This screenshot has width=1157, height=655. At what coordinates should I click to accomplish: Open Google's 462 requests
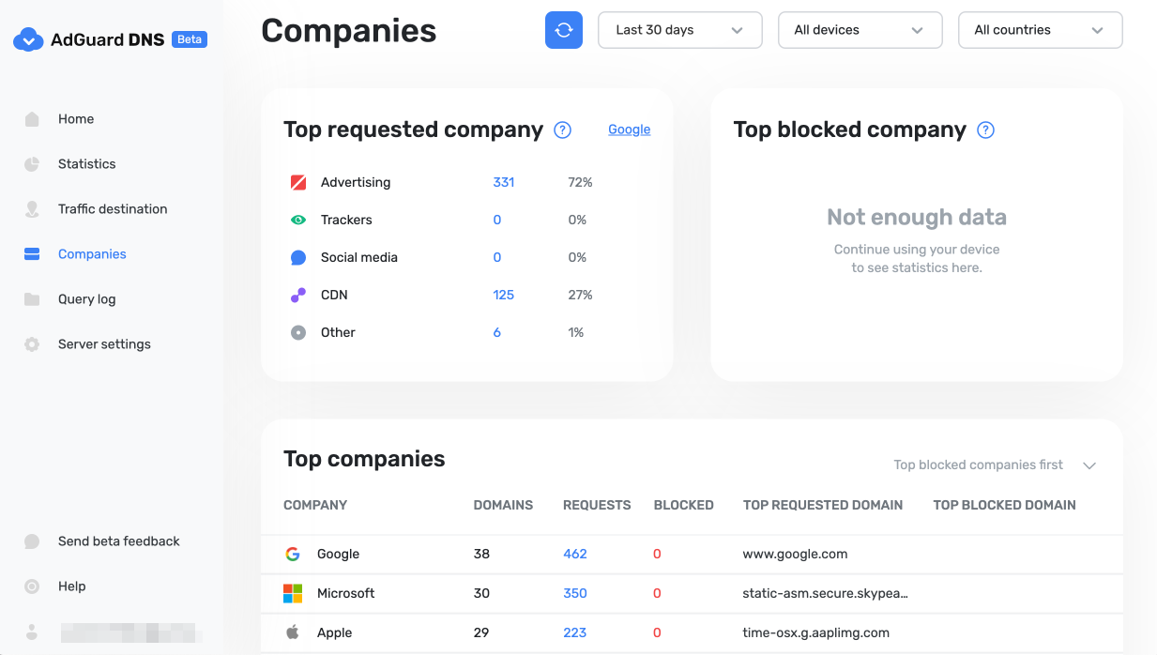(575, 555)
